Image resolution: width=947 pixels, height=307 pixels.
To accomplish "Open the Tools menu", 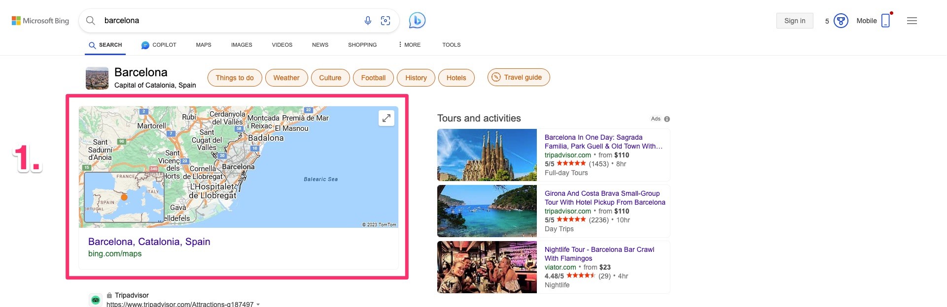I will coord(451,45).
